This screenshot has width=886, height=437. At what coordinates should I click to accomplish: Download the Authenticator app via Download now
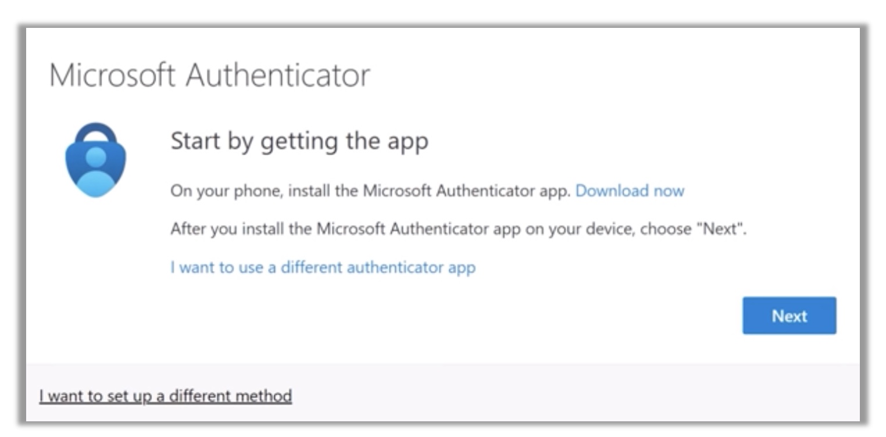pyautogui.click(x=630, y=191)
